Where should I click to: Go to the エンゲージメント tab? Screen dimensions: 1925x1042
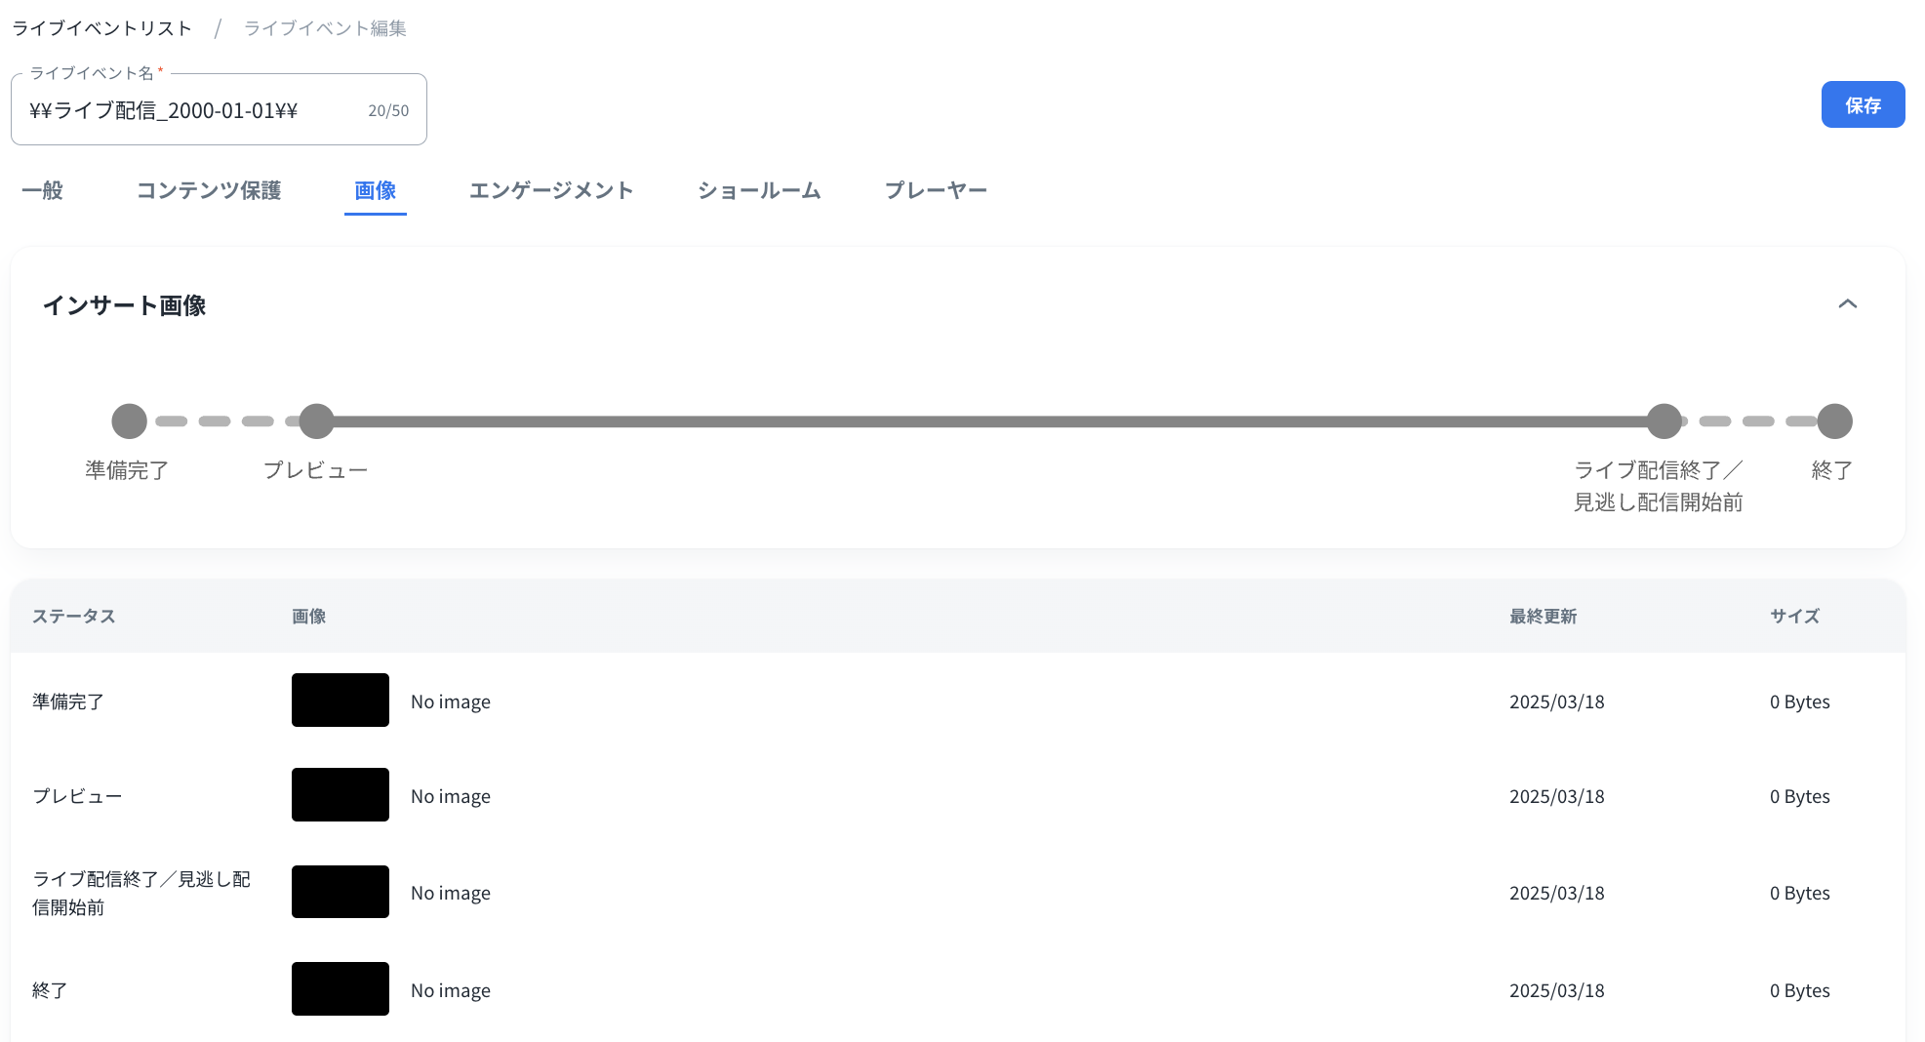(551, 190)
